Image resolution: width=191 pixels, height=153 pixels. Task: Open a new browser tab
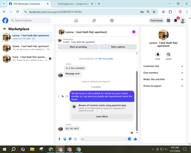[x=99, y=4]
